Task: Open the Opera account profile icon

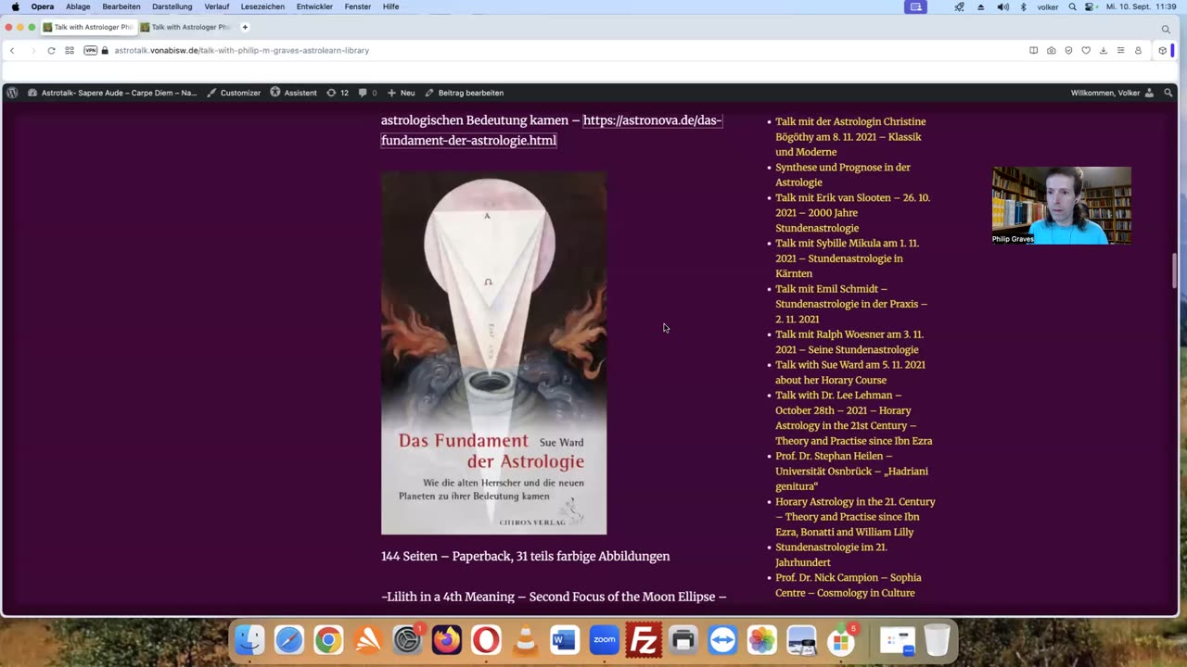Action: [1138, 50]
